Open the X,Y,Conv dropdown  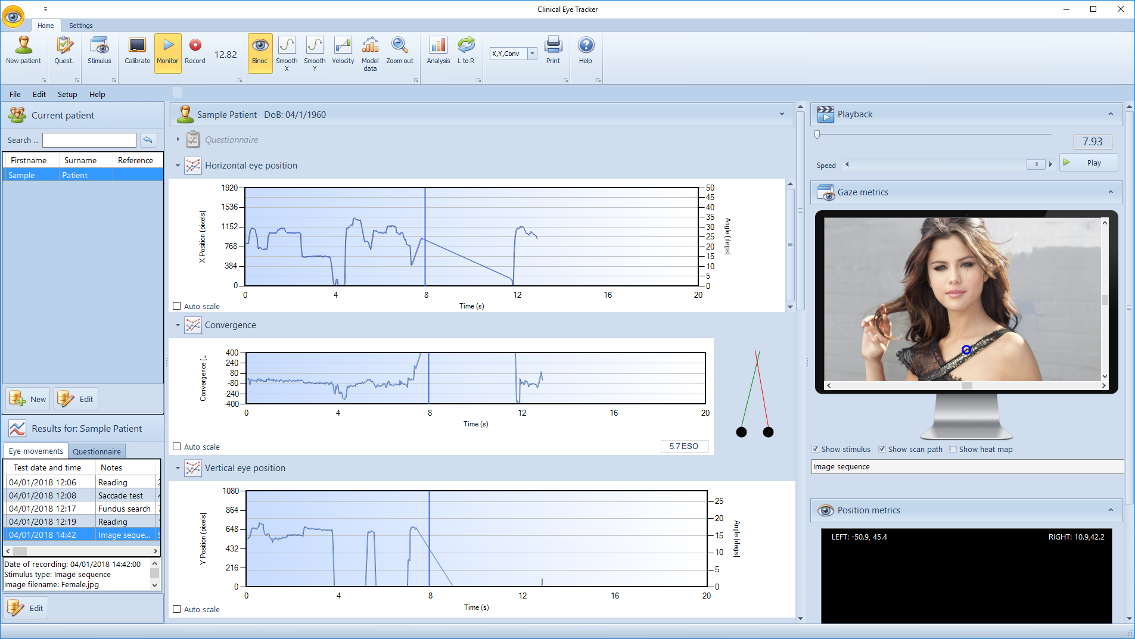(533, 54)
